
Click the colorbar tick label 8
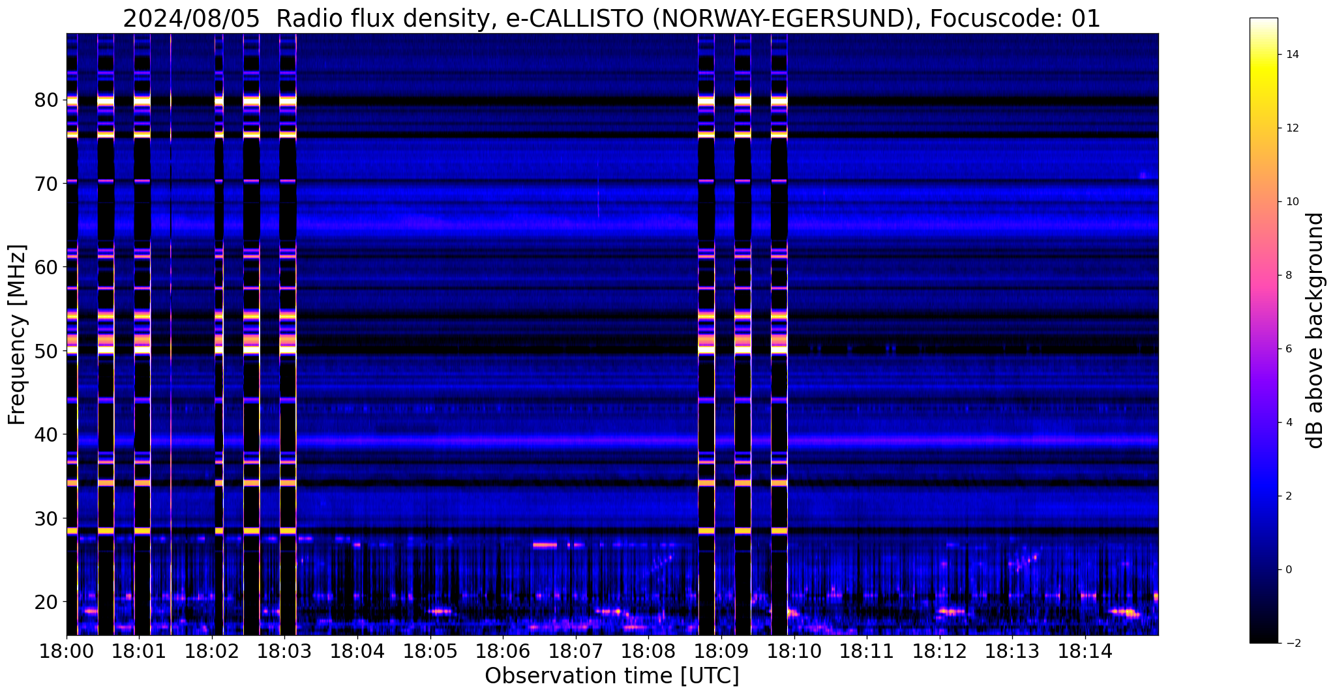pos(1289,276)
